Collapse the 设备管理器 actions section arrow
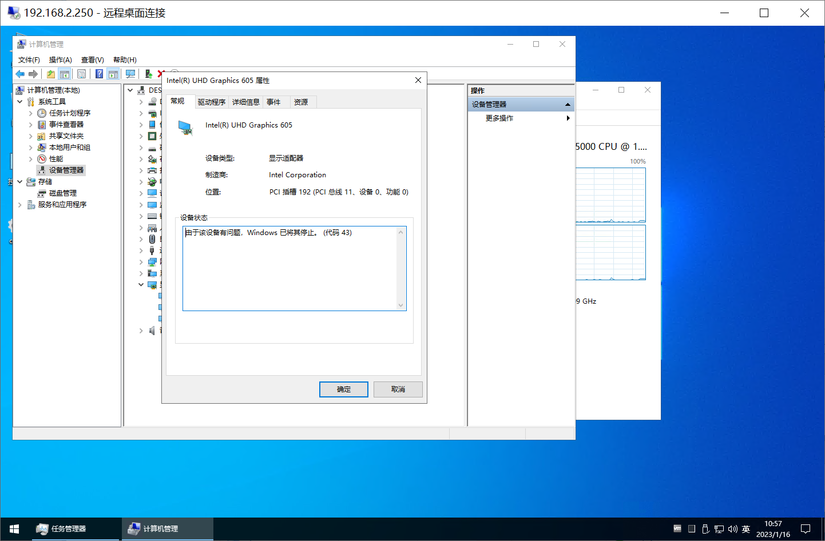This screenshot has width=825, height=541. click(x=568, y=105)
